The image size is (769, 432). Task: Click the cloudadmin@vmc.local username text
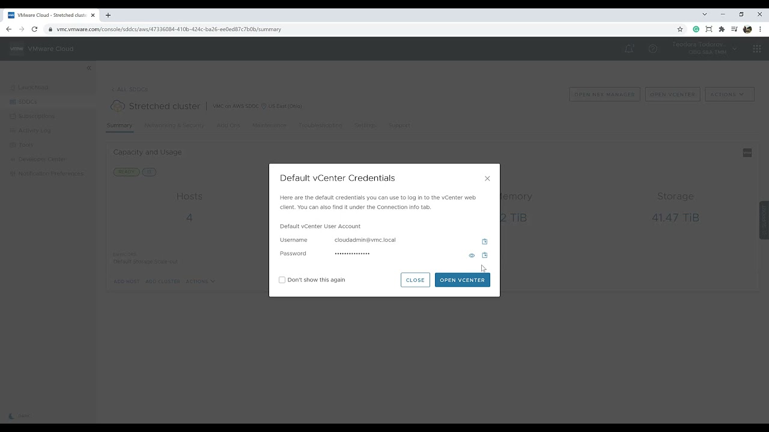365,240
